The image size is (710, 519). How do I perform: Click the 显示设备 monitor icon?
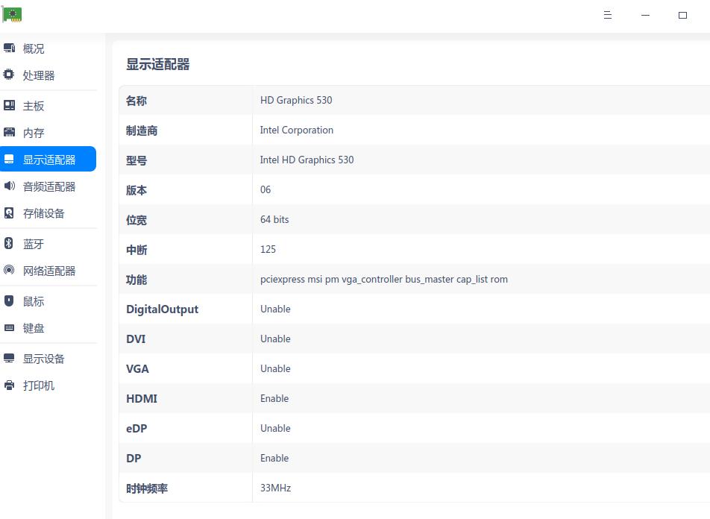coord(10,358)
